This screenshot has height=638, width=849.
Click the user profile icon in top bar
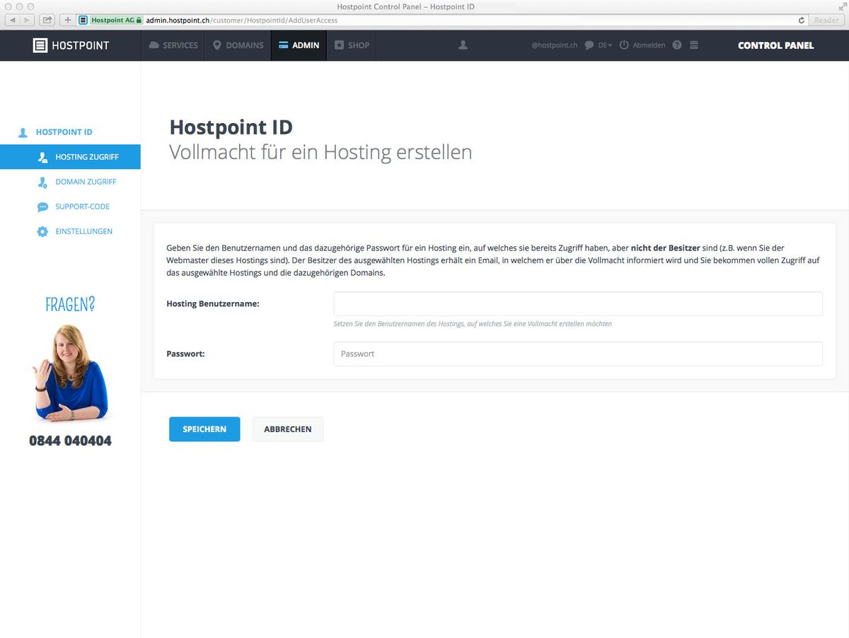pos(463,45)
